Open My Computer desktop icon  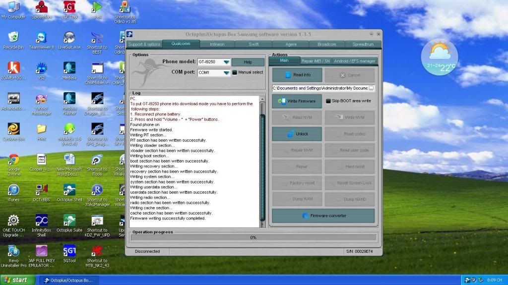tap(13, 10)
